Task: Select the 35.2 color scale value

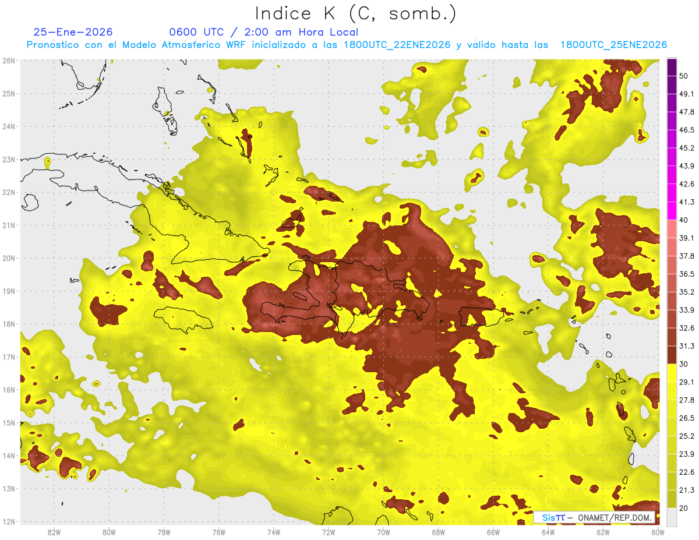Action: pos(686,292)
